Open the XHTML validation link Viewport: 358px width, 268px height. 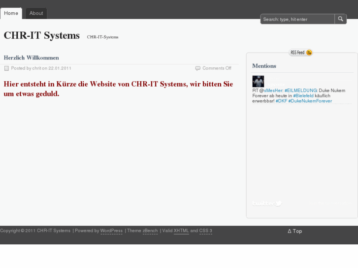coord(181,231)
